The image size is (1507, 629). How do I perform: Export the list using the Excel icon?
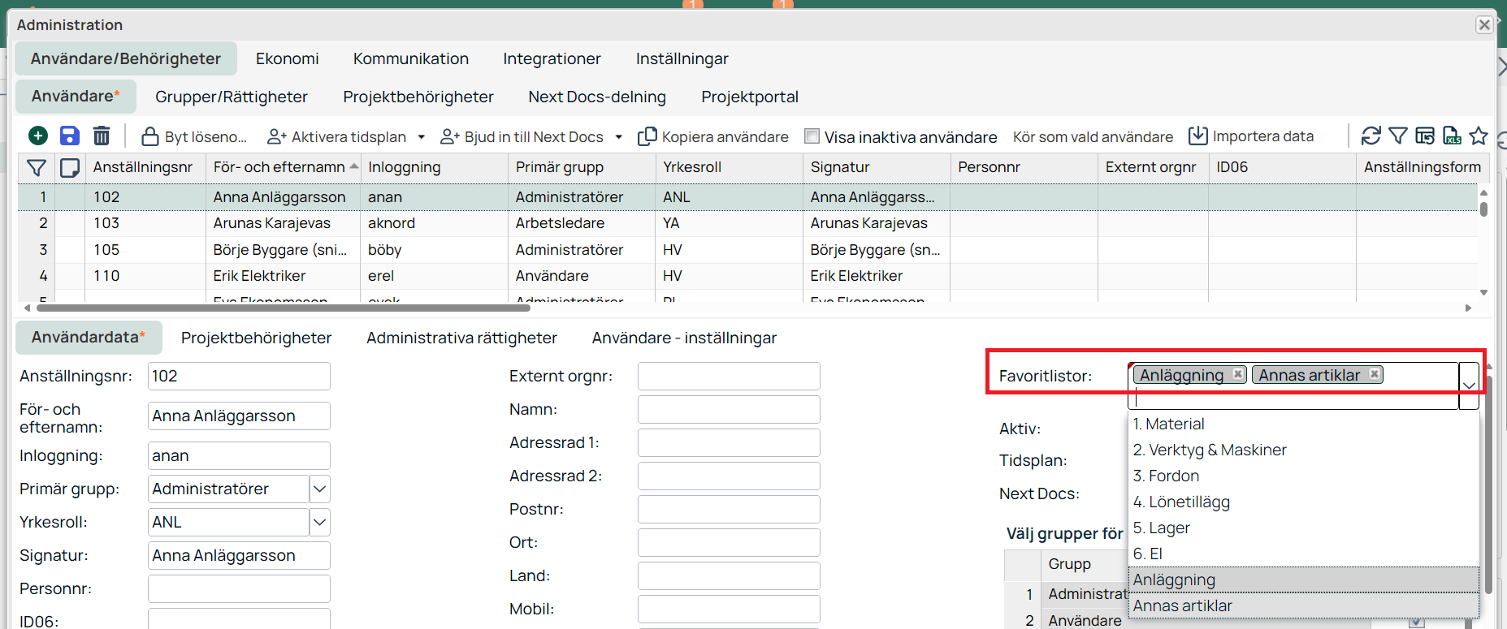(x=1452, y=136)
